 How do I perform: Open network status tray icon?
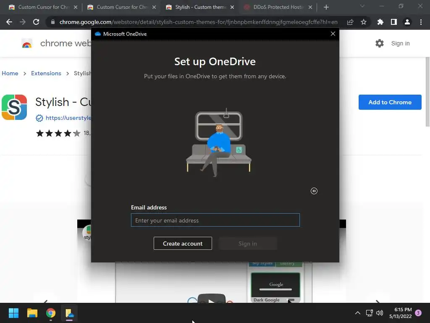click(370, 313)
